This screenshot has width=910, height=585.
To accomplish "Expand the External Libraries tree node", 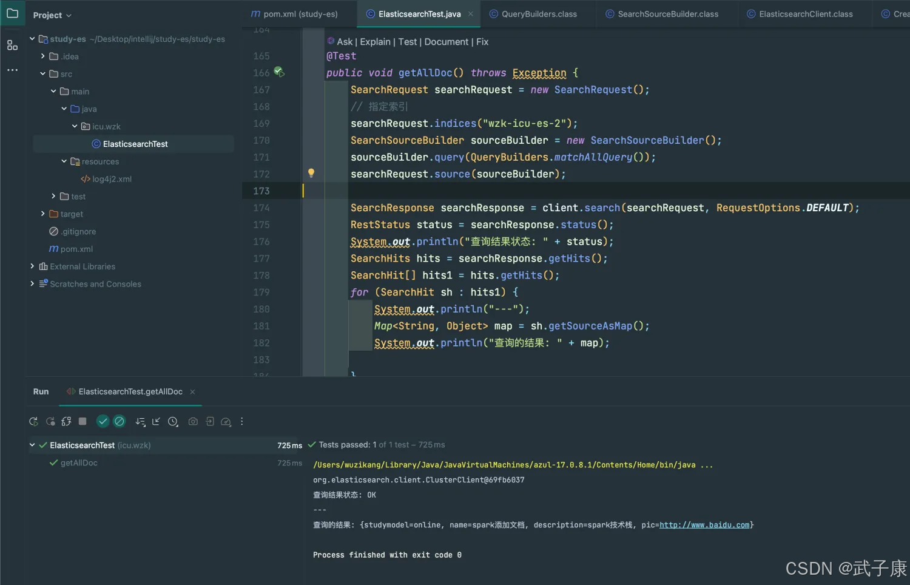I will pos(32,266).
